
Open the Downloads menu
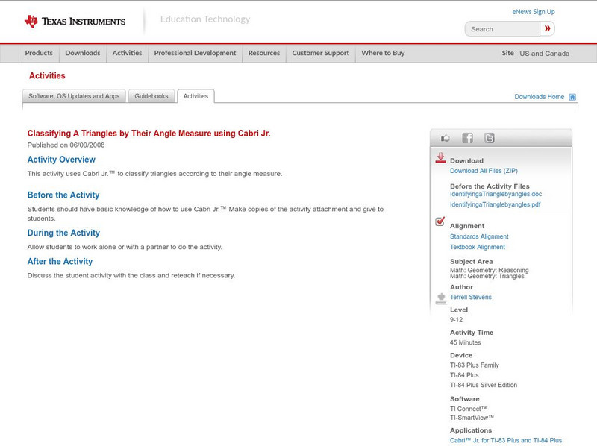(x=83, y=53)
